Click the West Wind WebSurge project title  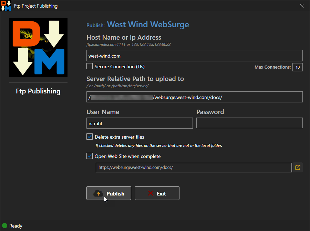pyautogui.click(x=148, y=25)
